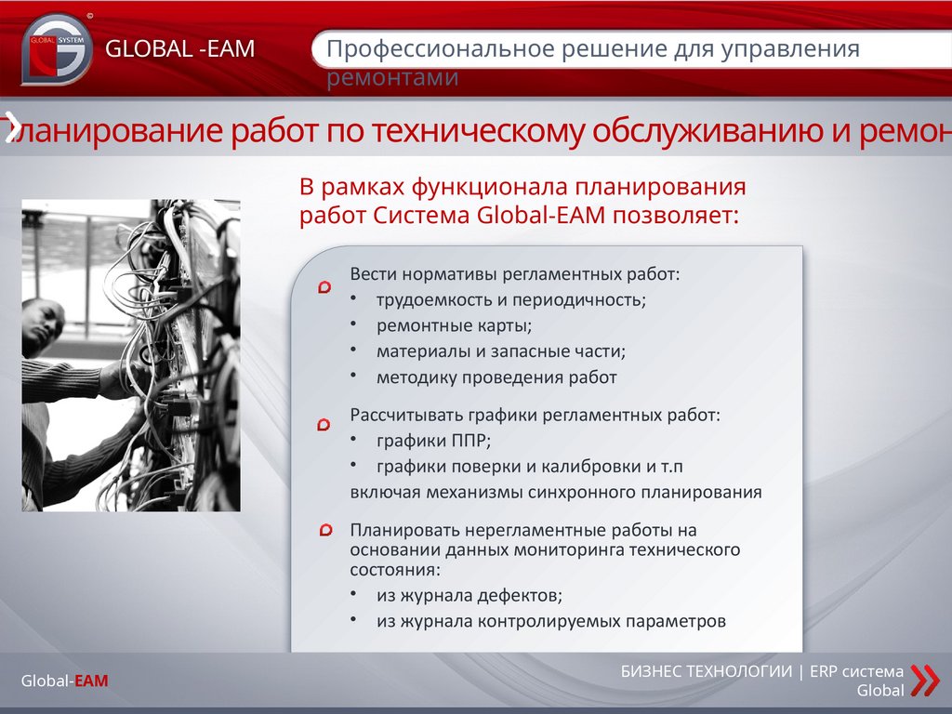The height and width of the screenshot is (714, 952).
Task: Click the white left chevron arrow
Action: (x=12, y=127)
